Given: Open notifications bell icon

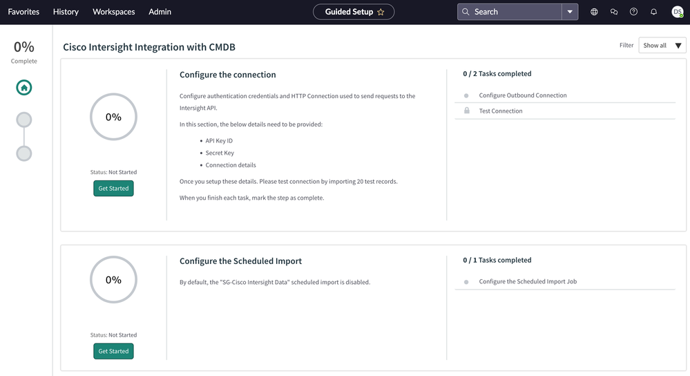Looking at the screenshot, I should tap(653, 12).
